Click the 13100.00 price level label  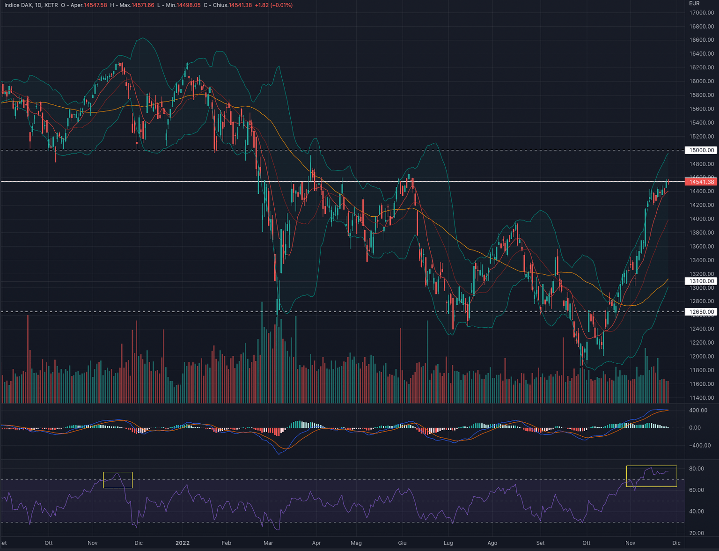702,281
